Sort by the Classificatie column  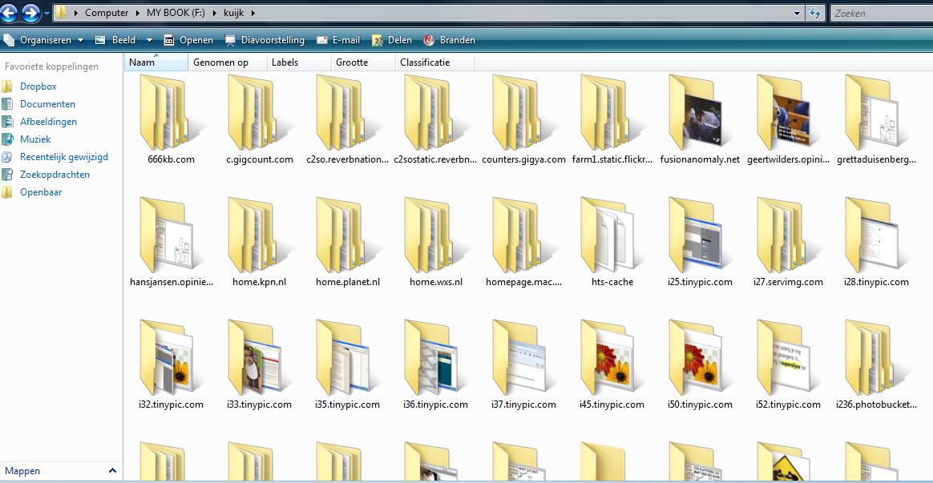click(434, 62)
